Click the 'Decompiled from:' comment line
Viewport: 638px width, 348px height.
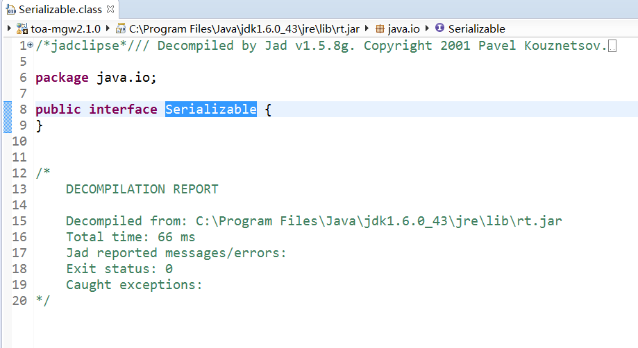314,221
